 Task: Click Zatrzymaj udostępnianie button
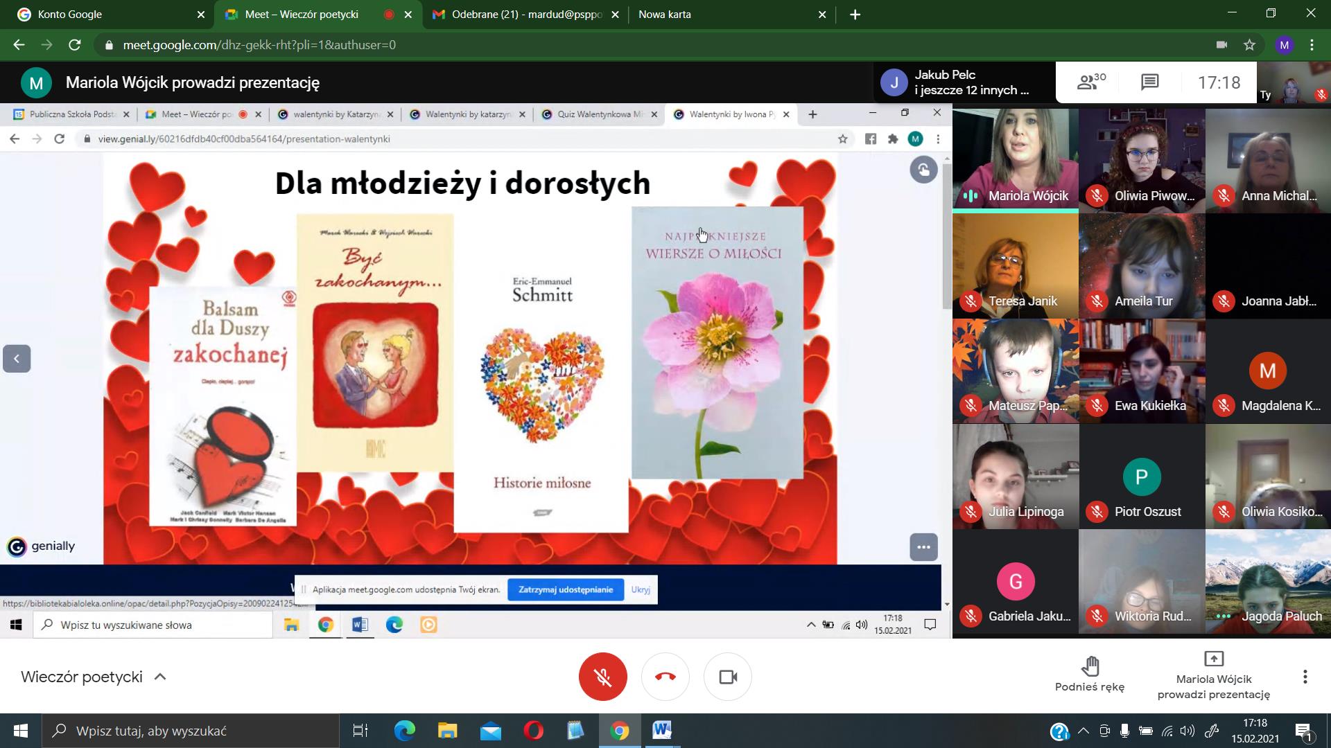click(565, 589)
